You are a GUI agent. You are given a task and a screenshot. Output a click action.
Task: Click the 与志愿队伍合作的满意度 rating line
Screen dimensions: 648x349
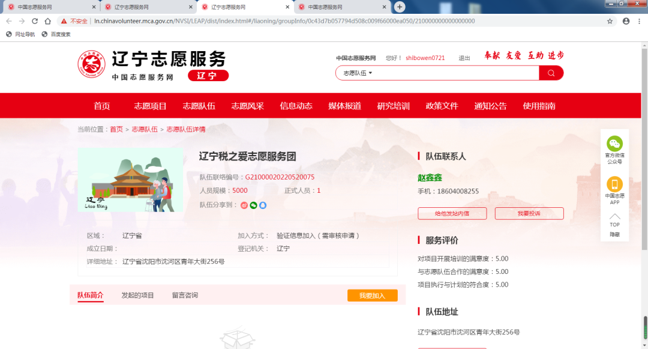point(463,272)
